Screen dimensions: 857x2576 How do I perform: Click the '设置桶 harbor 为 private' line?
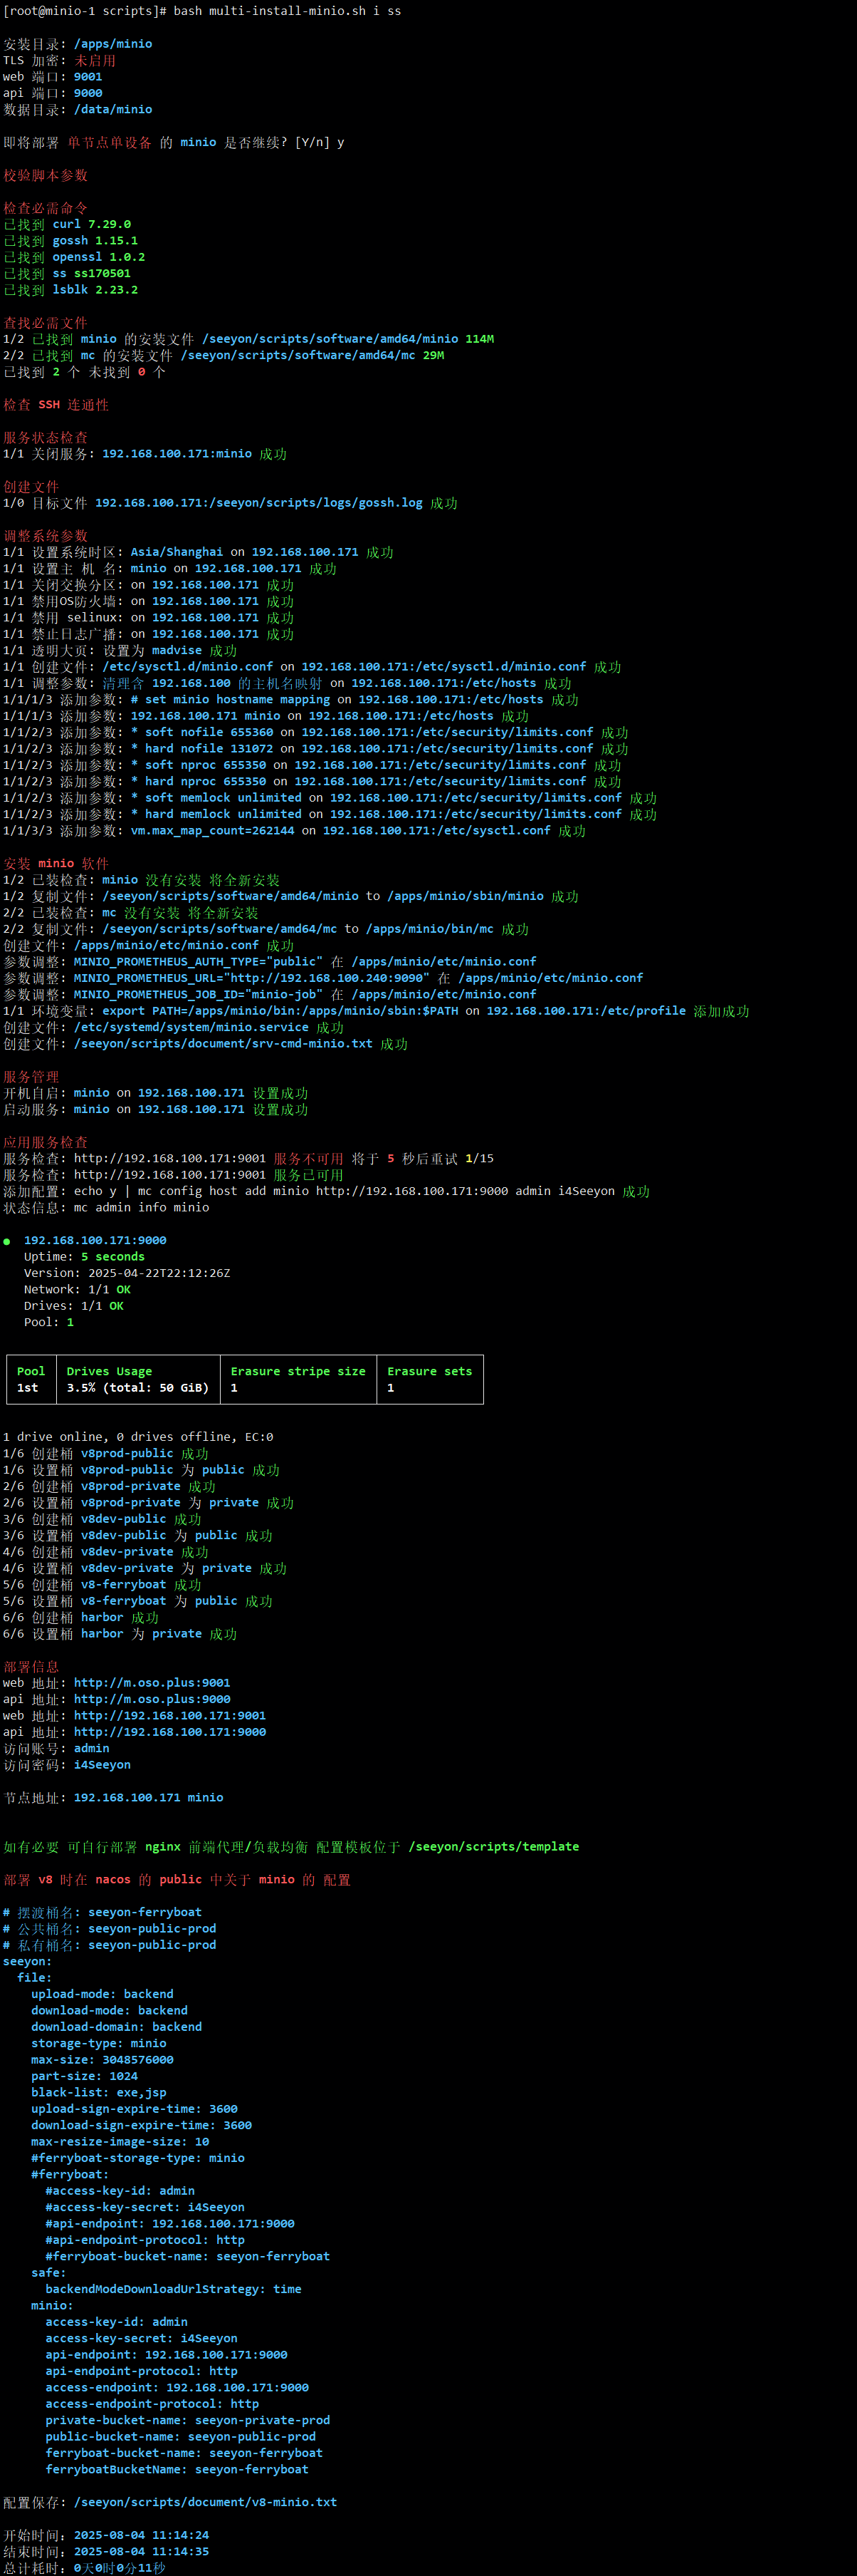(x=120, y=1634)
